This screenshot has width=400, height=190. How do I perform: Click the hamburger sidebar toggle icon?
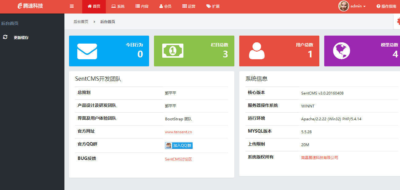pos(72,6)
